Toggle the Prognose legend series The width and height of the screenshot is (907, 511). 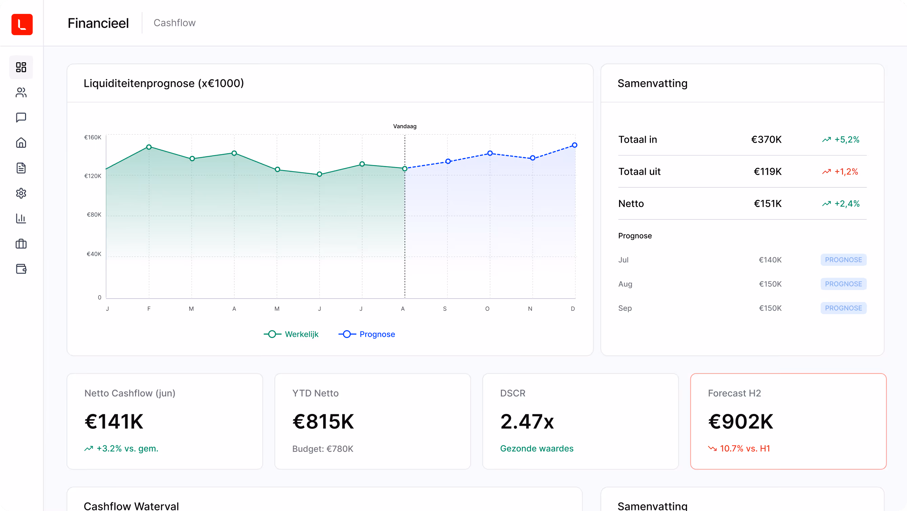tap(367, 334)
